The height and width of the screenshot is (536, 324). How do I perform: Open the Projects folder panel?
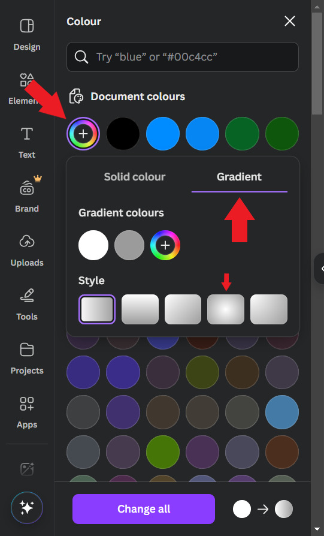coord(27,359)
